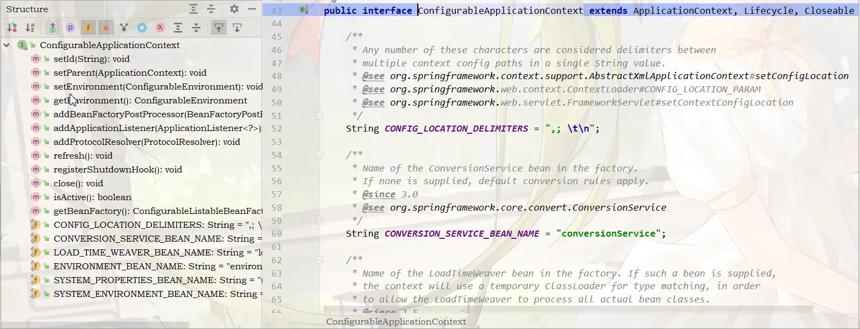Click field icon of CONVERSION_SERVICE_BEAN_NAME row

[x=36, y=238]
